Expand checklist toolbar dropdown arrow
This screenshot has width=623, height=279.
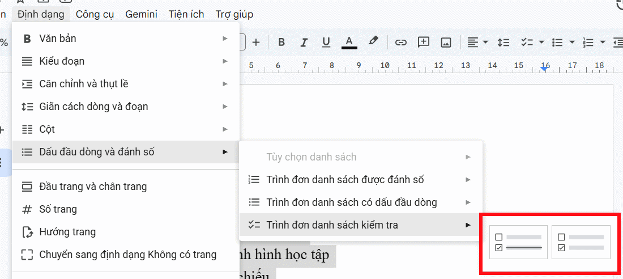click(x=541, y=42)
